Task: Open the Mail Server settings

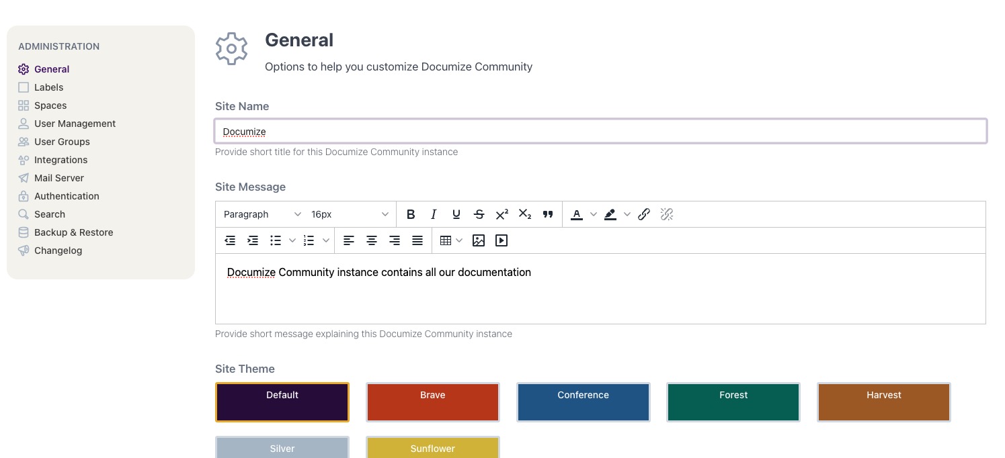Action: click(59, 178)
